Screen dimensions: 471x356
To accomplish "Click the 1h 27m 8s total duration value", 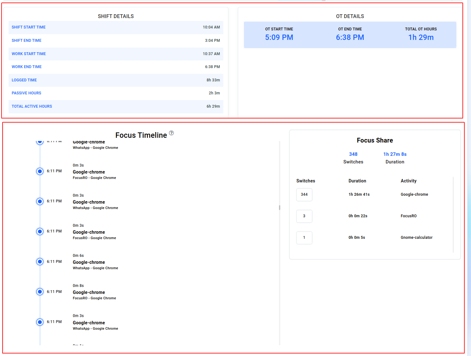I will 395,154.
